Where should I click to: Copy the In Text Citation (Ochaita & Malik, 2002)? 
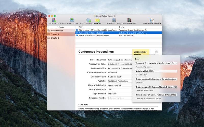coord(156,71)
